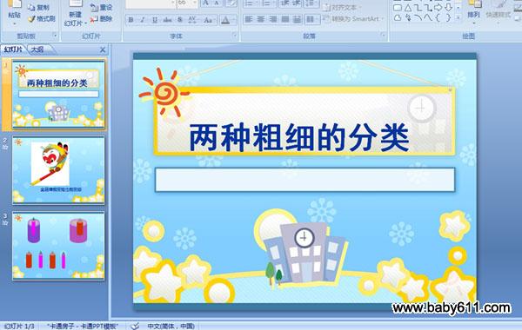Switch to the Outline (大纲) tab
The height and width of the screenshot is (330, 522).
coord(37,49)
